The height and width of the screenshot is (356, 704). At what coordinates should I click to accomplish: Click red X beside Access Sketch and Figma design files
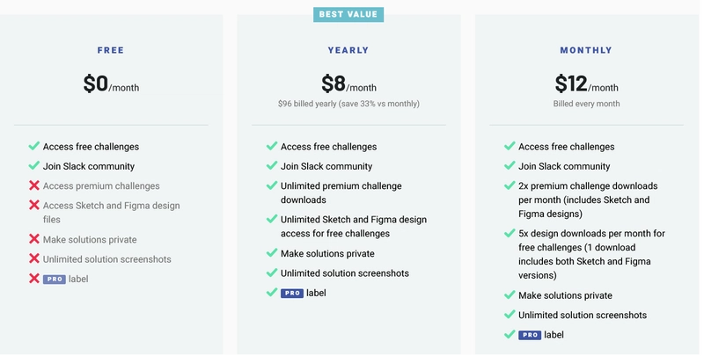(34, 205)
